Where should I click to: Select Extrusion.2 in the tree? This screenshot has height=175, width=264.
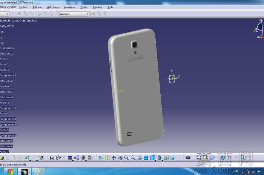(6, 81)
